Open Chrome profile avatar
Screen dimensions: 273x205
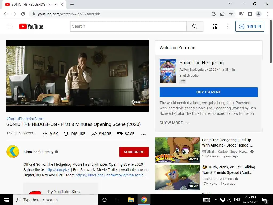pyautogui.click(x=259, y=14)
